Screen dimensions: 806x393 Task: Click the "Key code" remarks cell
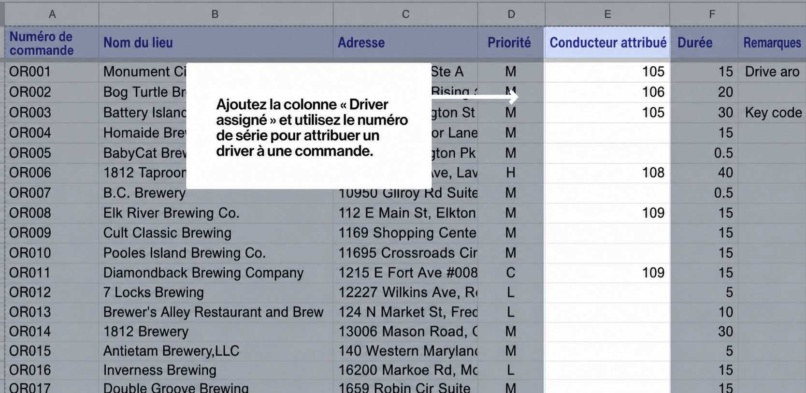coord(773,113)
